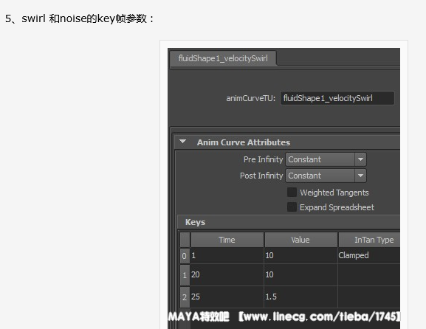This screenshot has width=426, height=329.
Task: Click the InTan Type column header
Action: pyautogui.click(x=369, y=240)
